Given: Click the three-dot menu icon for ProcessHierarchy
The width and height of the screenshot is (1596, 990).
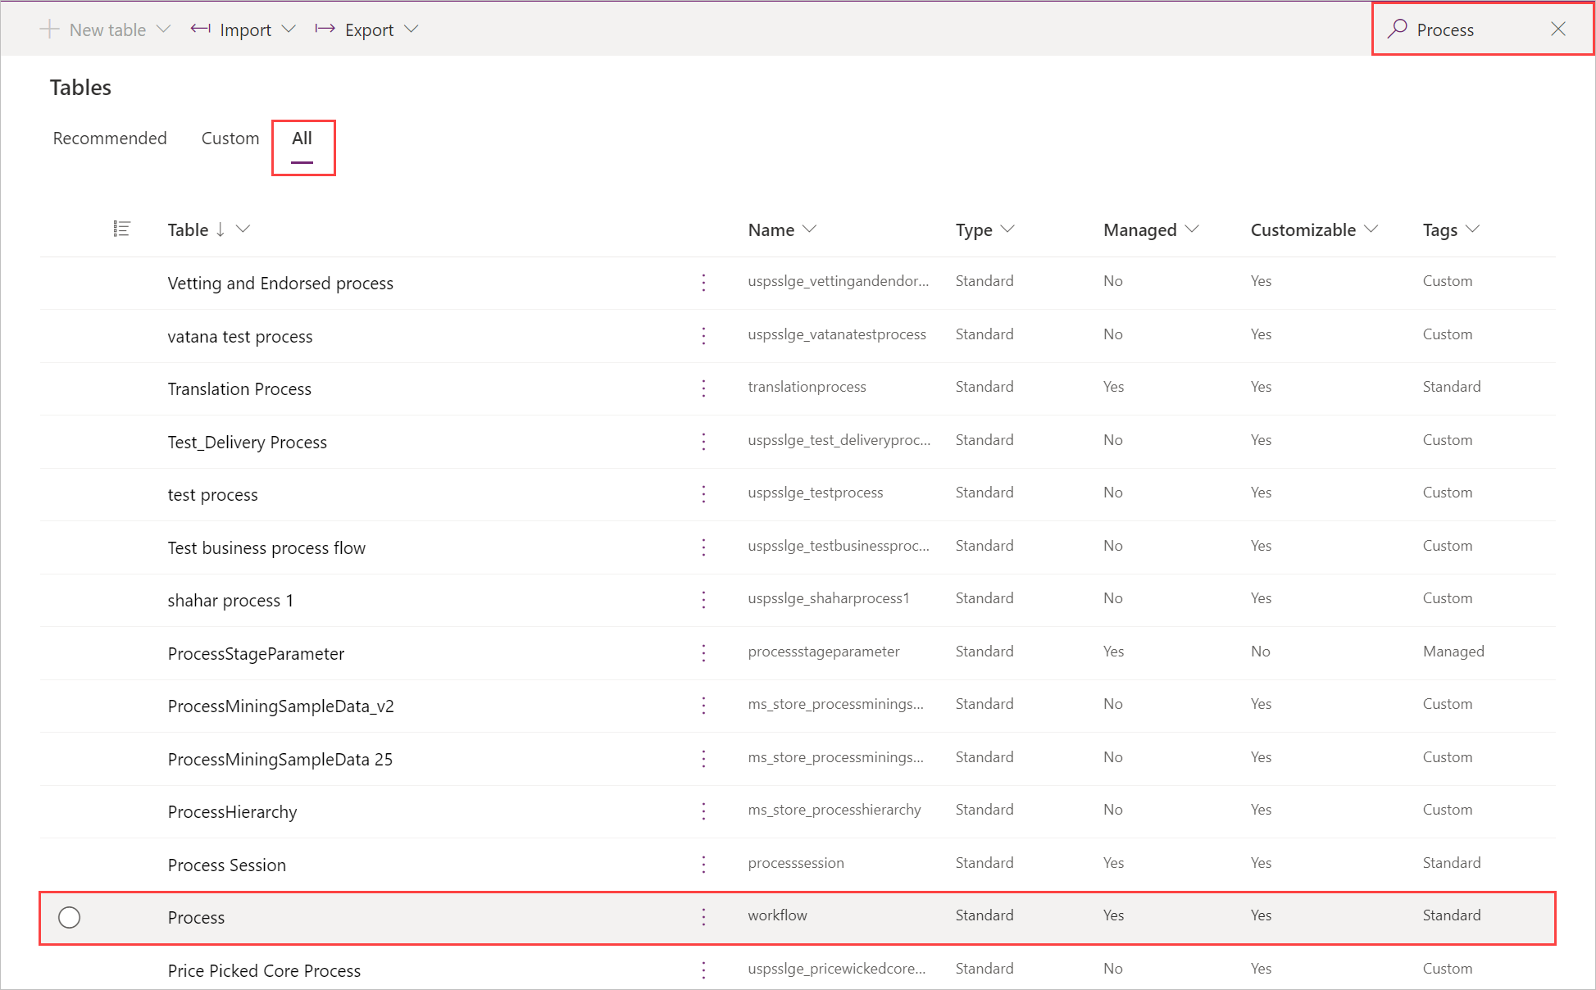Looking at the screenshot, I should point(705,810).
